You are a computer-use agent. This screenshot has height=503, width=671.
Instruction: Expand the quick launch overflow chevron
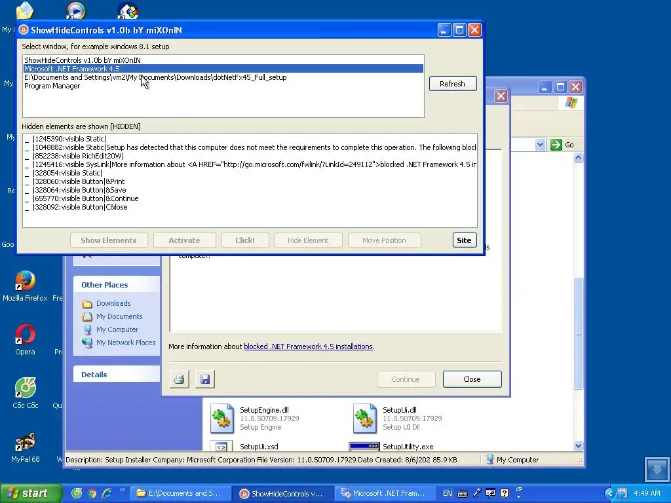(x=122, y=490)
